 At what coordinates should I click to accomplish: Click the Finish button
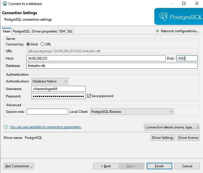coord(159,166)
